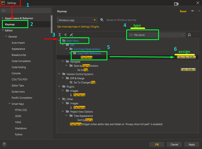
Task: Select the File Name Widget action row
Action: tap(116, 124)
